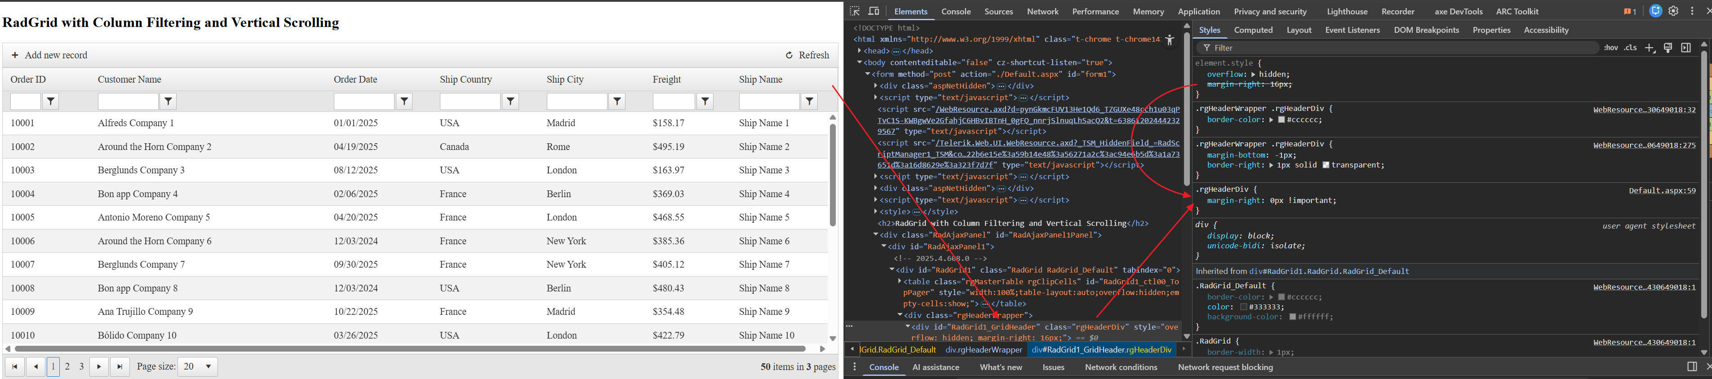Expand the overflow property value triangle

point(1253,75)
